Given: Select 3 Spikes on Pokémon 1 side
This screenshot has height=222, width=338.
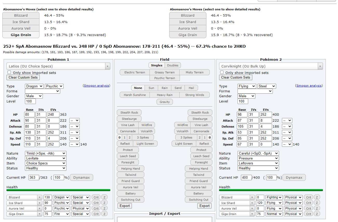Looking at the screenshot, I should [x=143, y=137].
